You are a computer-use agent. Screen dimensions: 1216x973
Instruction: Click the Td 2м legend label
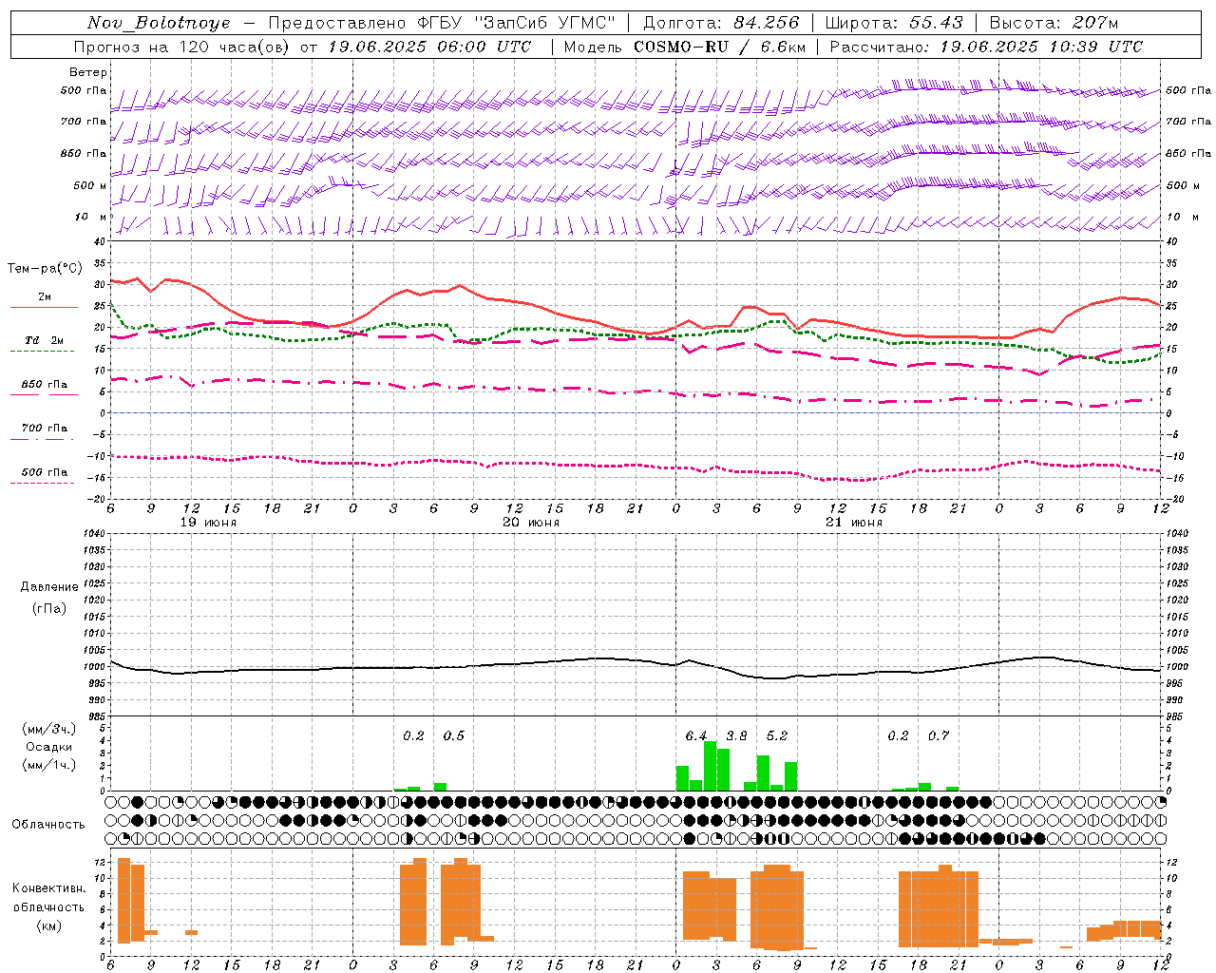pyautogui.click(x=44, y=340)
